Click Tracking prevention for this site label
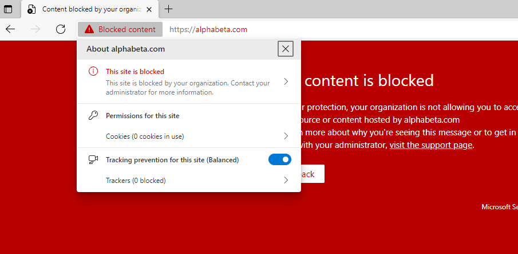Image resolution: width=518 pixels, height=254 pixels. point(172,160)
